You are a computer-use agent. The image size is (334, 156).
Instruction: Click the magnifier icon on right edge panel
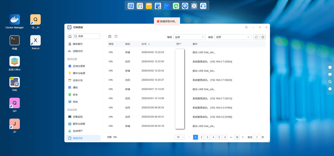(330, 82)
